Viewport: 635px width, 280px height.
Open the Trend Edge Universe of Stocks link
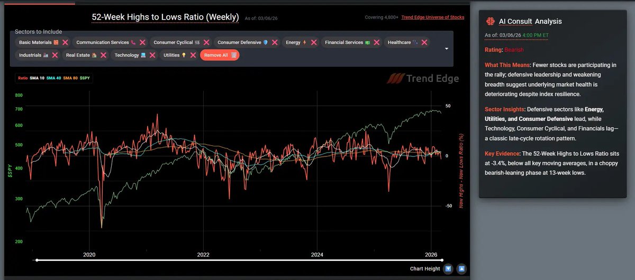click(433, 17)
